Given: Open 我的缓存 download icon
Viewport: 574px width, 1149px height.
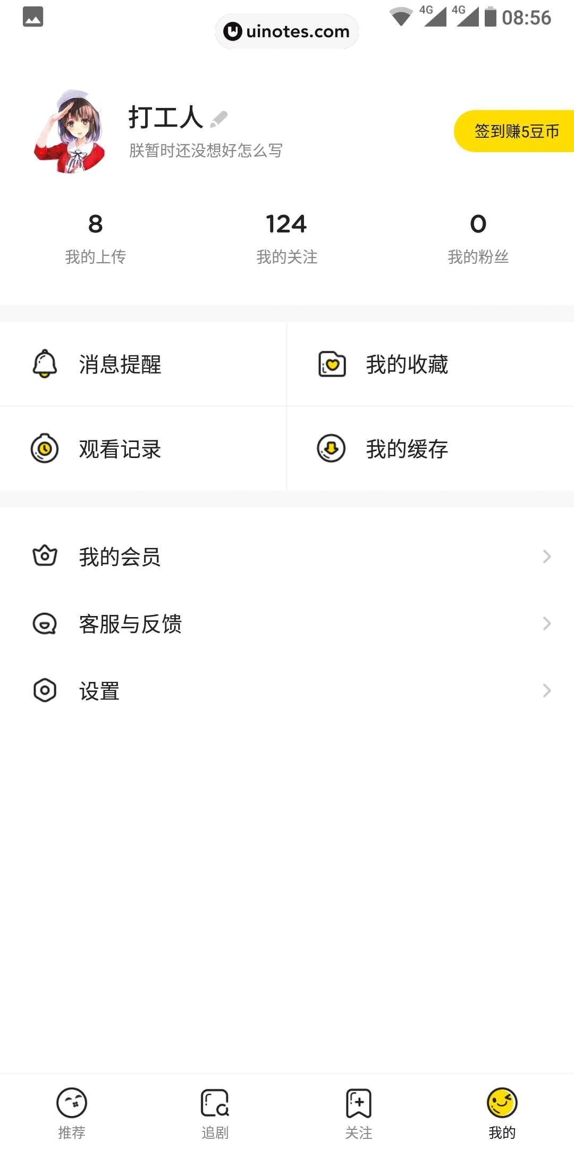Looking at the screenshot, I should tap(331, 448).
